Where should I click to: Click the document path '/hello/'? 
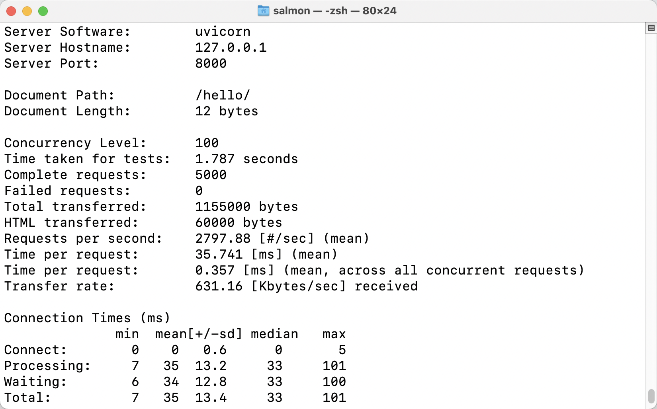click(223, 95)
